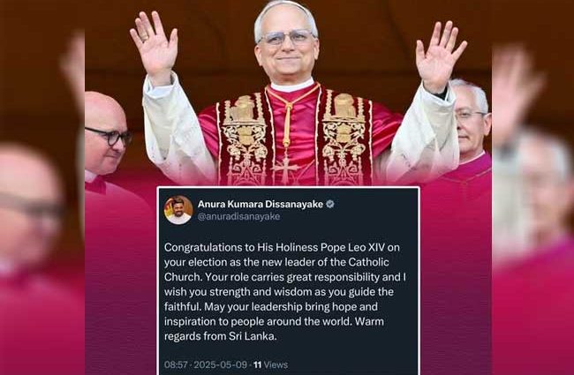Select the sentence beginning "May your leadership"
This screenshot has height=375, width=574.
click(x=271, y=314)
